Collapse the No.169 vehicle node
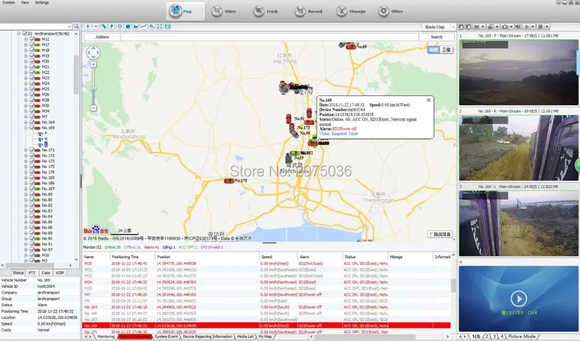This screenshot has width=580, height=341. coord(26,128)
